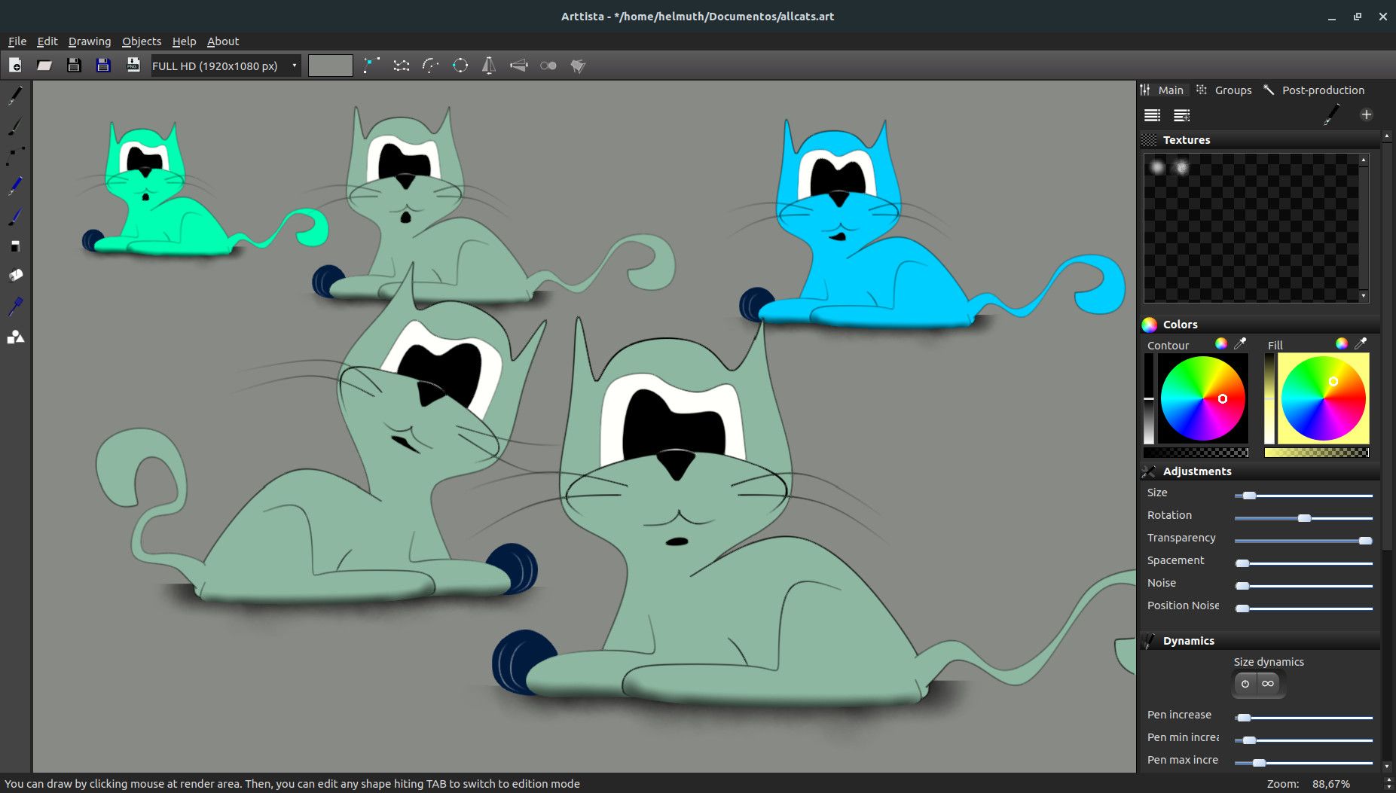The height and width of the screenshot is (793, 1396).
Task: Open the Drawing menu
Action: [90, 41]
